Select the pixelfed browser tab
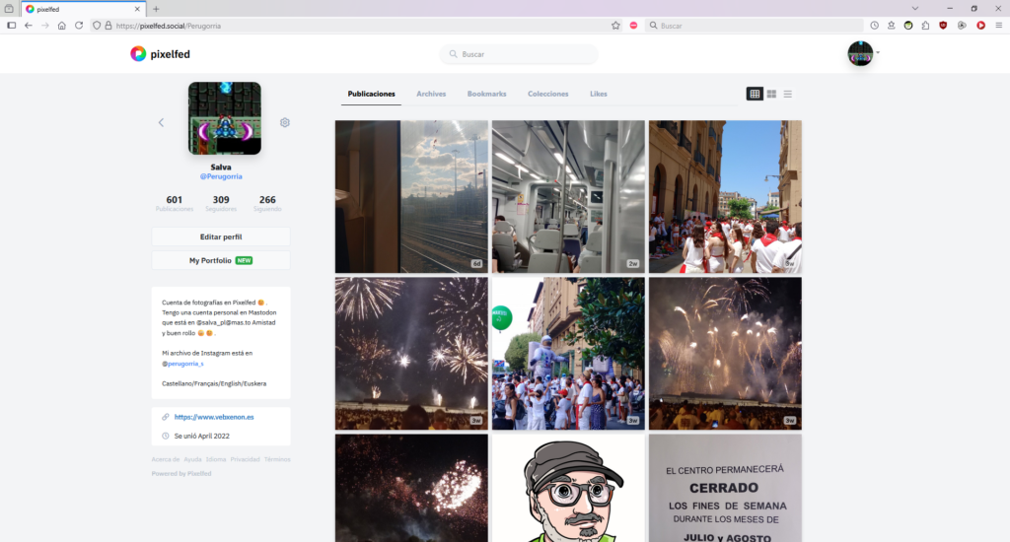 pyautogui.click(x=83, y=9)
